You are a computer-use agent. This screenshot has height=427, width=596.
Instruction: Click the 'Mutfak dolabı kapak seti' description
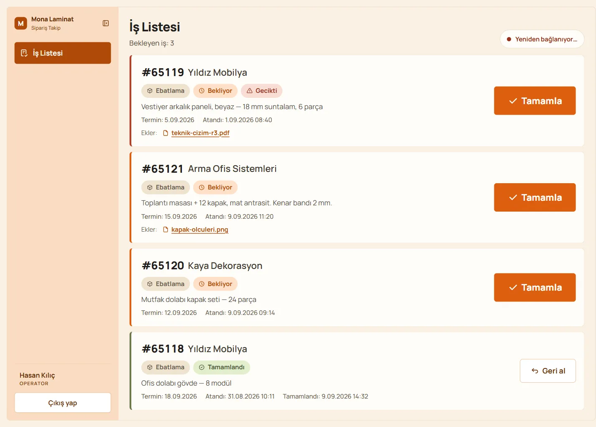point(199,300)
